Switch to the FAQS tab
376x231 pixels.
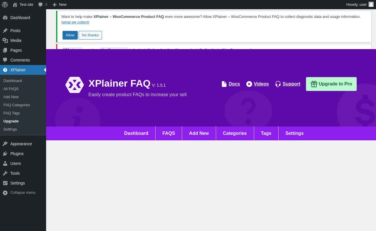169,133
